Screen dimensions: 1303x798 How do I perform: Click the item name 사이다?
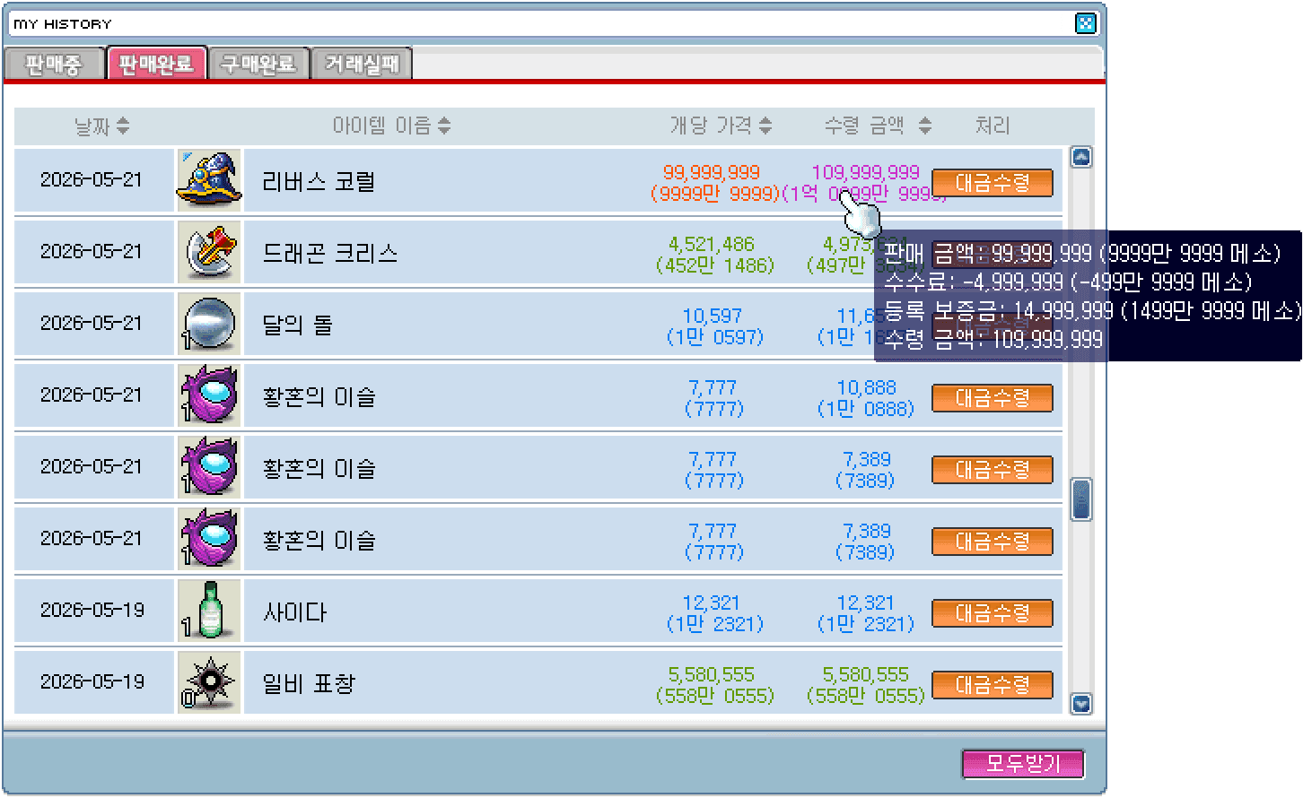point(294,612)
